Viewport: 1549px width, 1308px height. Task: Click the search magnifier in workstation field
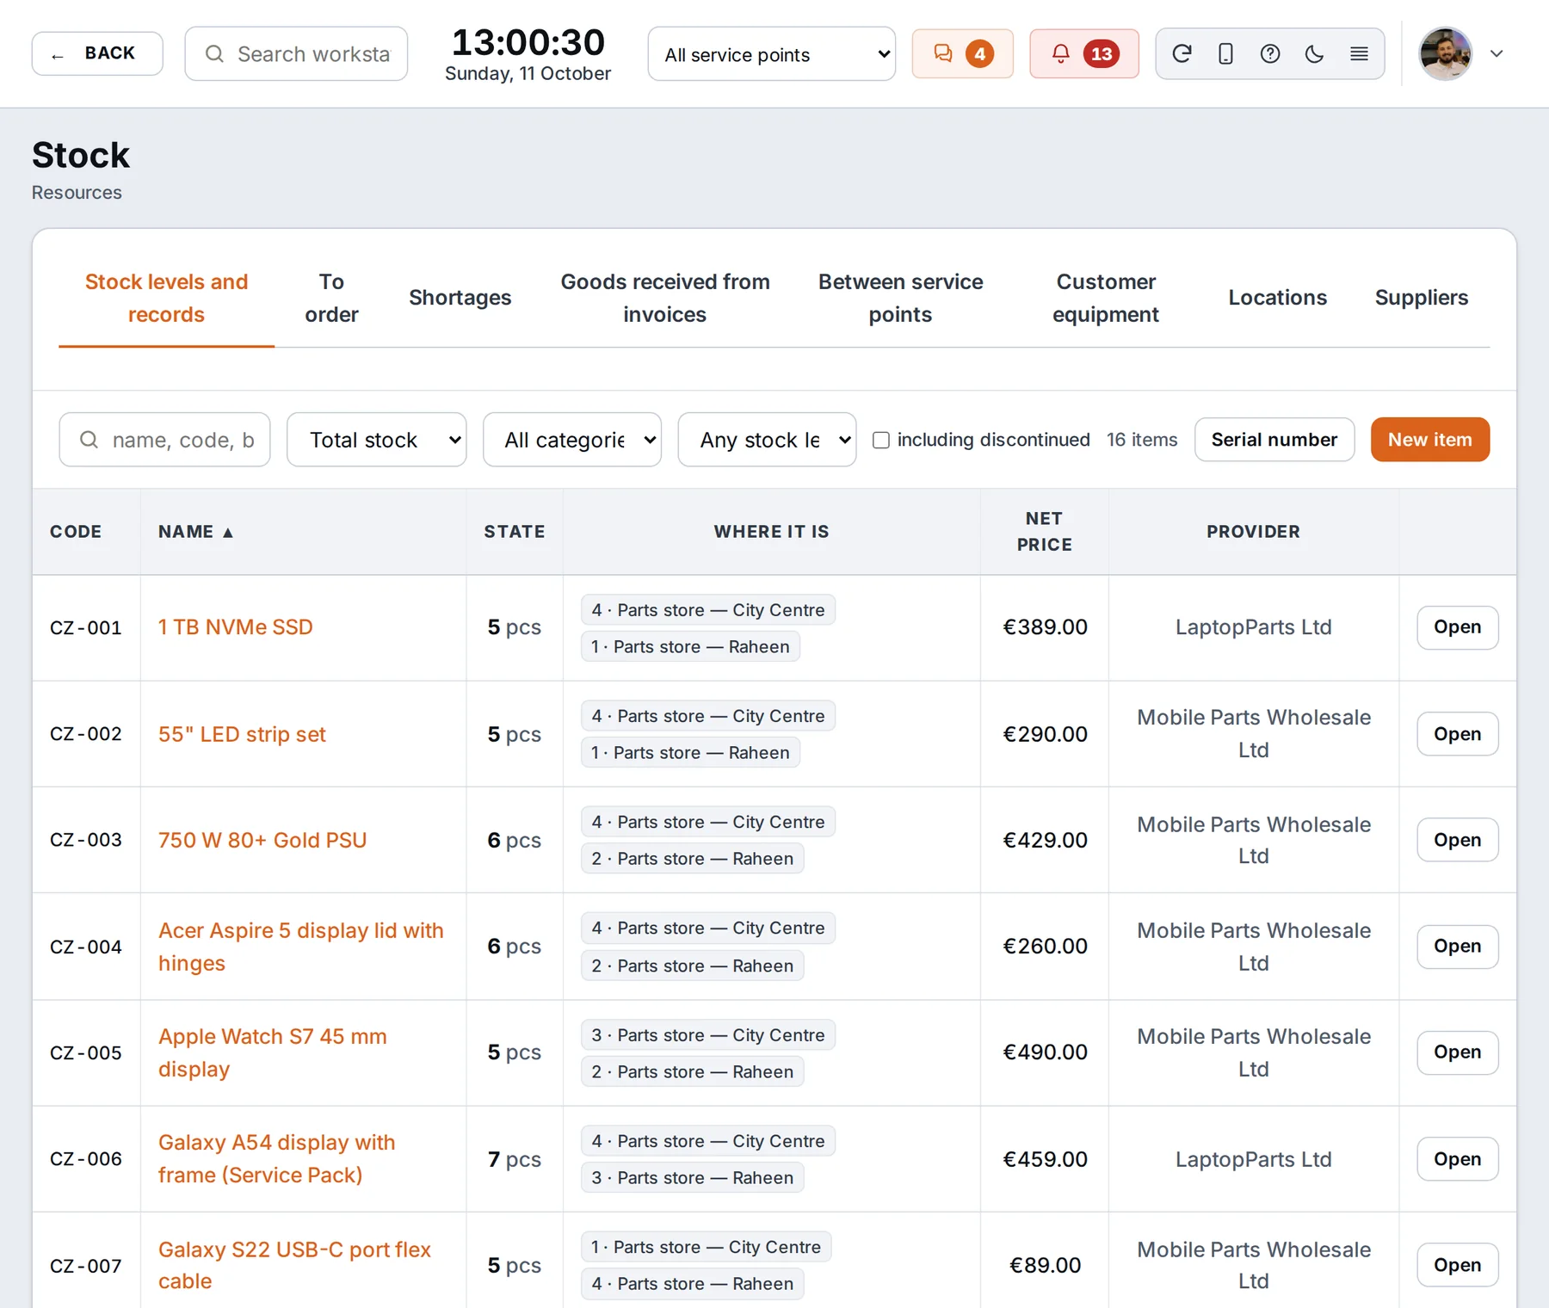[214, 54]
